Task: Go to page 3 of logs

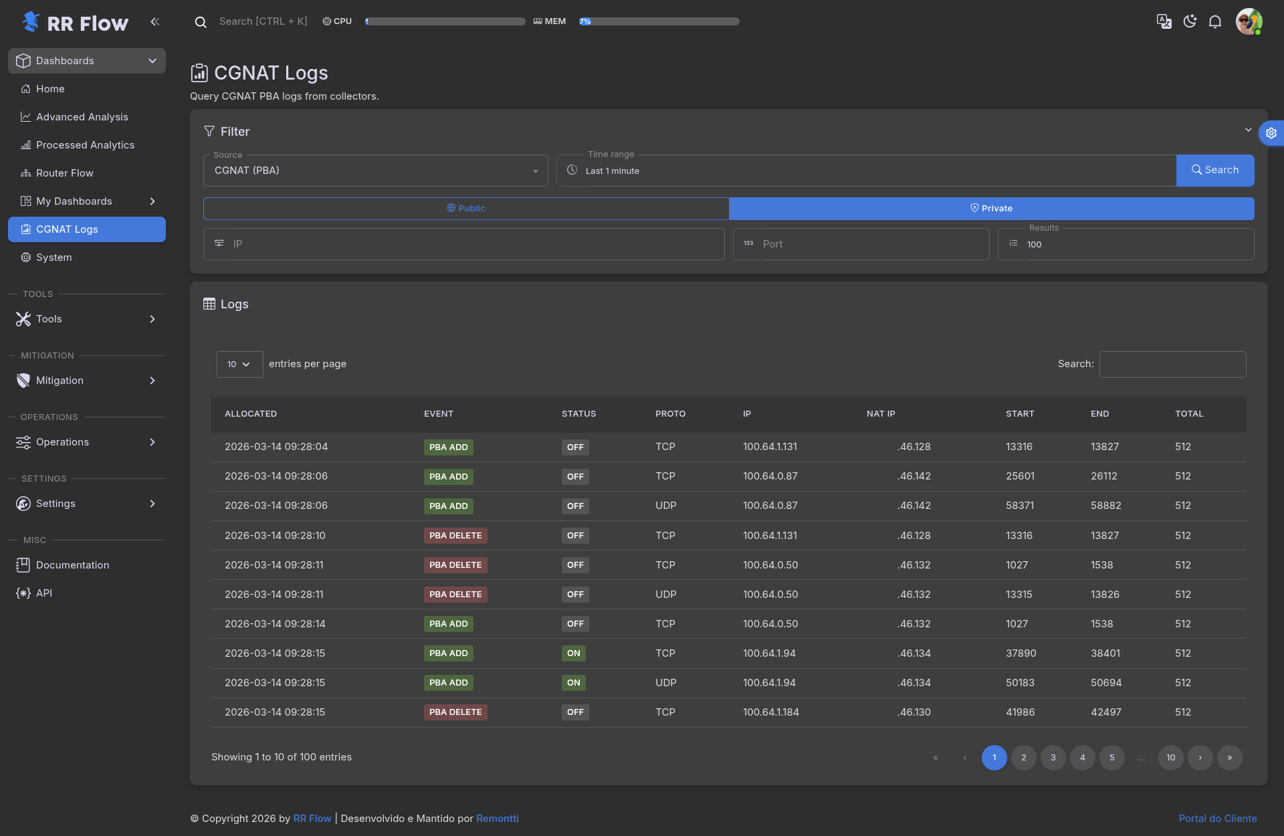Action: click(1053, 758)
